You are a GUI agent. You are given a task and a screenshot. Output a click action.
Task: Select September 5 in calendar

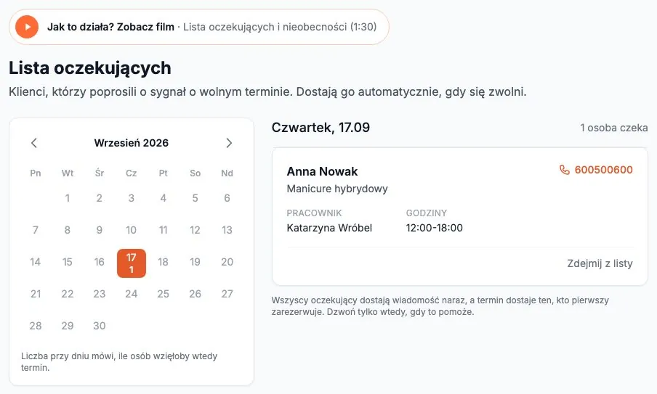point(195,198)
